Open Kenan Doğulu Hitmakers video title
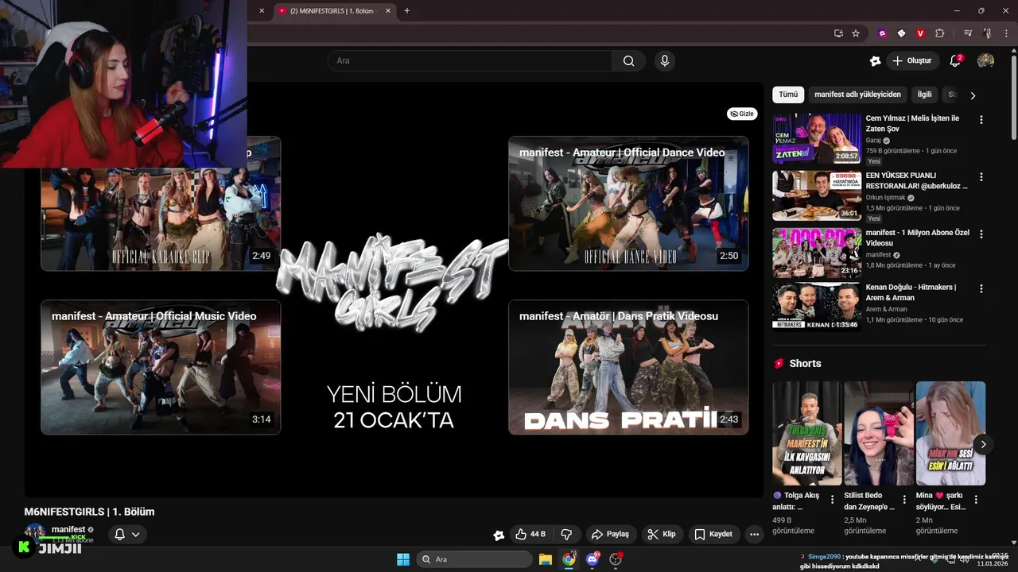This screenshot has width=1018, height=572. tap(911, 292)
